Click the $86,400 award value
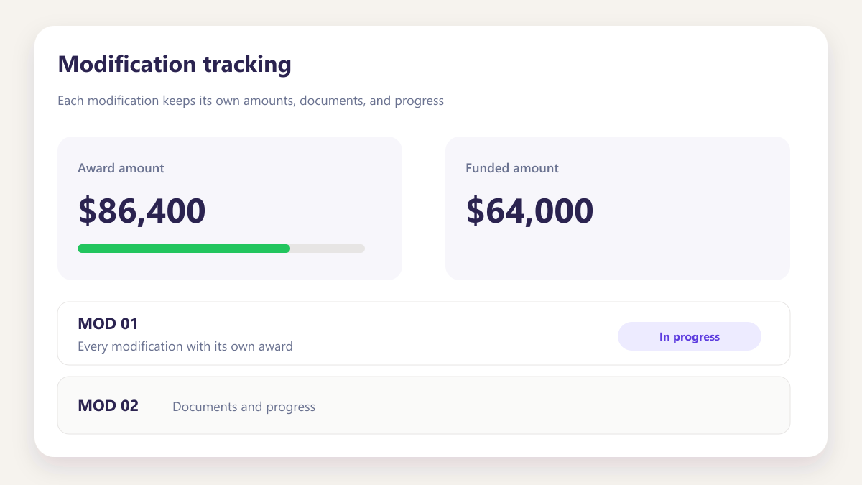This screenshot has height=485, width=862. (142, 211)
